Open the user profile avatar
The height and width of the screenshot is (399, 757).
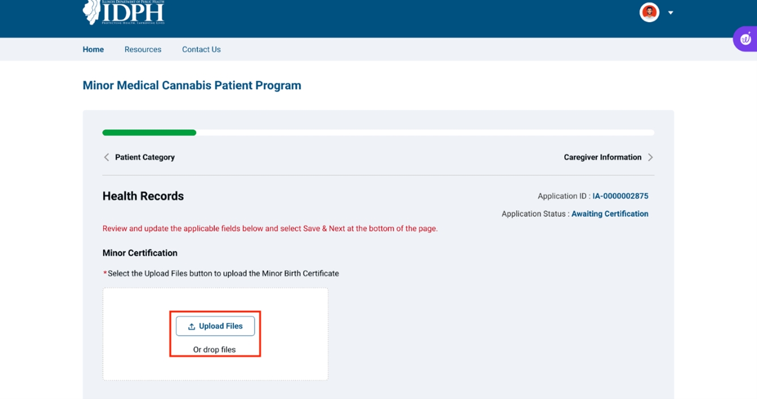(x=649, y=12)
